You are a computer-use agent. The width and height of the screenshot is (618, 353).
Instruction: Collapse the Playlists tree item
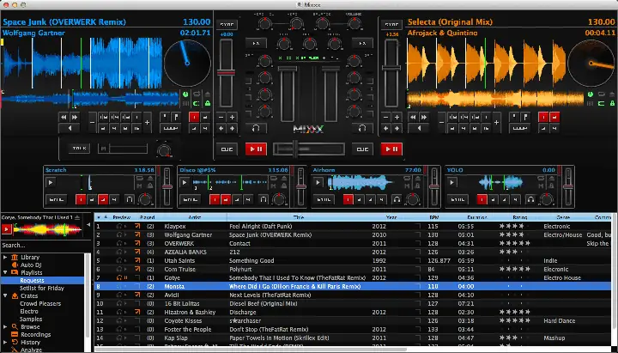[x=5, y=272]
